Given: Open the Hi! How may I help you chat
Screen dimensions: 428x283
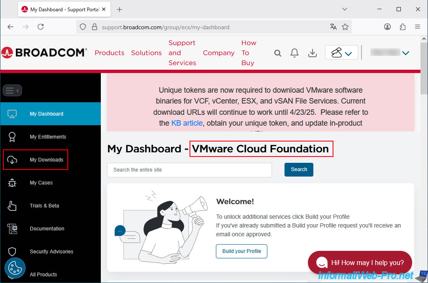Looking at the screenshot, I should [x=360, y=263].
